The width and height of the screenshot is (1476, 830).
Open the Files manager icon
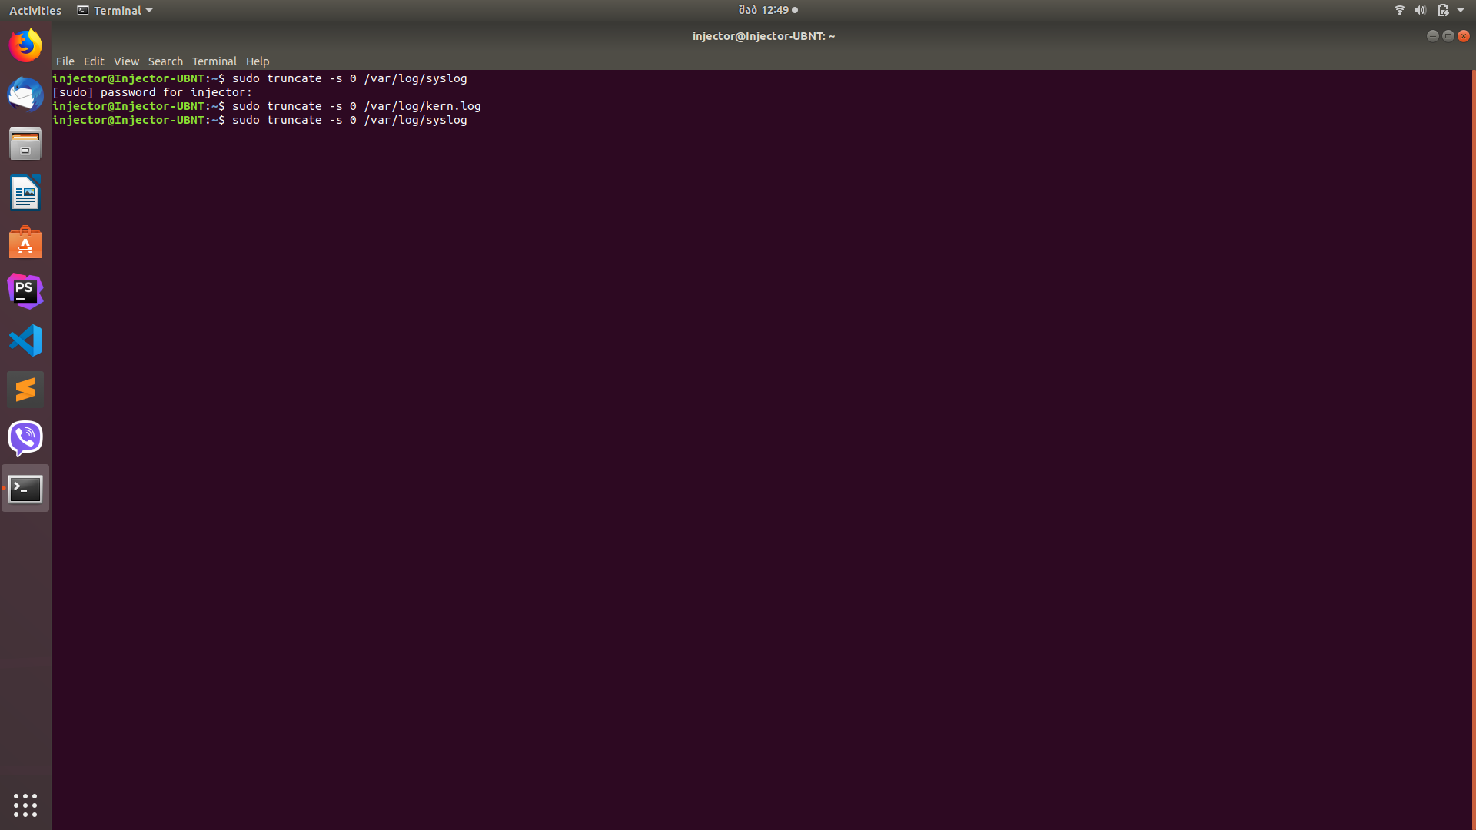pyautogui.click(x=25, y=144)
